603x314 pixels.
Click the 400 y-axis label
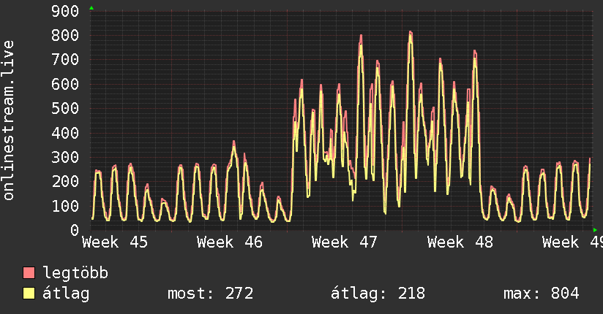click(65, 133)
